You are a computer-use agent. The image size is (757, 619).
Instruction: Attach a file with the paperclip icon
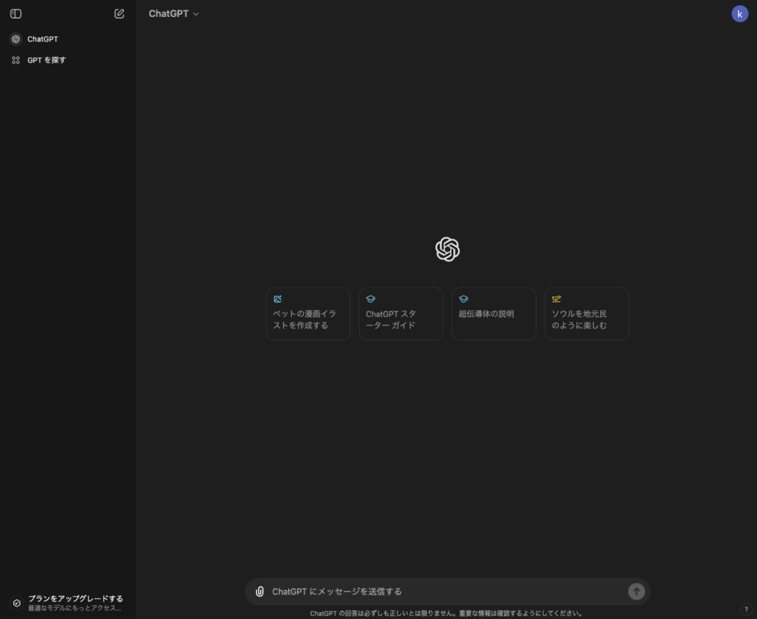coord(259,592)
